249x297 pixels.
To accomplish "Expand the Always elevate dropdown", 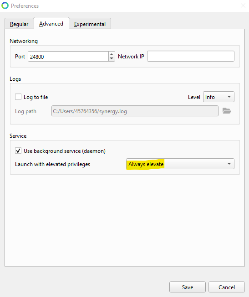I will 180,164.
